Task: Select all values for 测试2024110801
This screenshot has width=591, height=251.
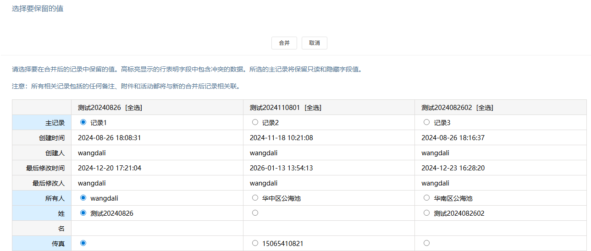Action: (312, 108)
